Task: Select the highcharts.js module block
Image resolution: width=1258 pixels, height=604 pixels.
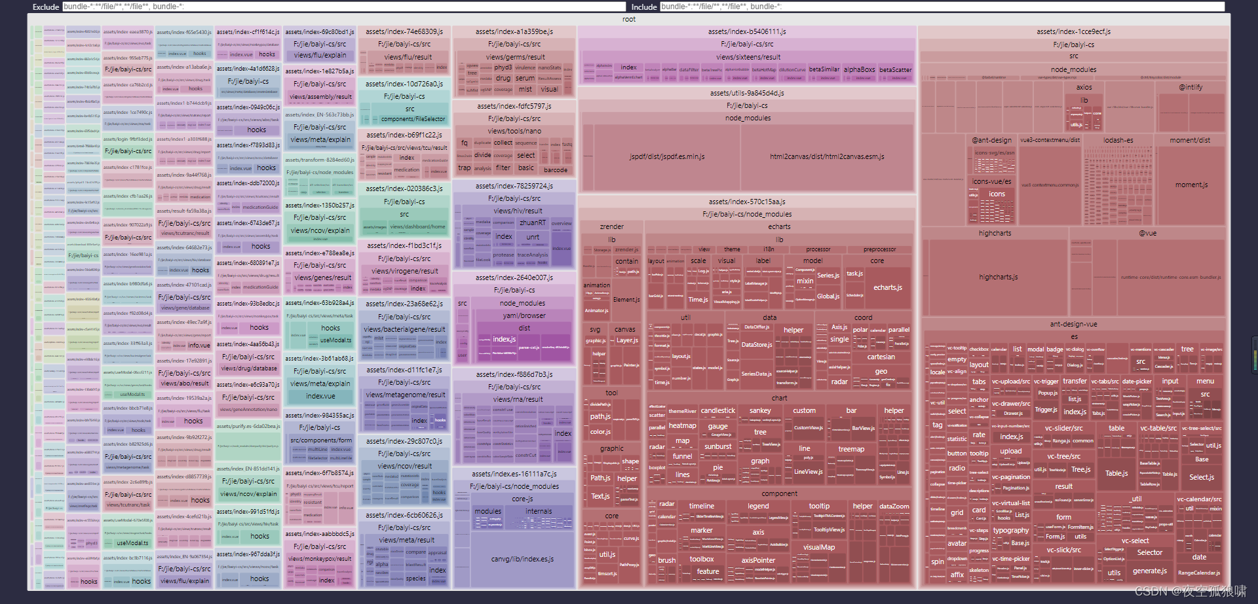Action: [998, 277]
